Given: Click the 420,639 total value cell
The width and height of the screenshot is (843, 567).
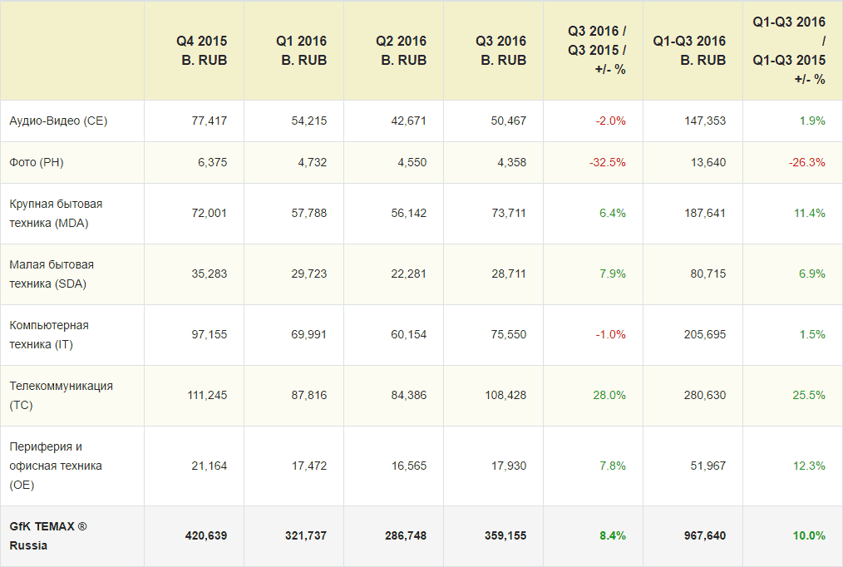Looking at the screenshot, I should pyautogui.click(x=205, y=535).
